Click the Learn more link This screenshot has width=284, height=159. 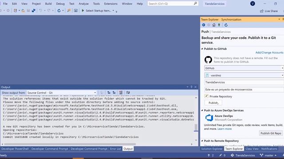tap(225, 129)
